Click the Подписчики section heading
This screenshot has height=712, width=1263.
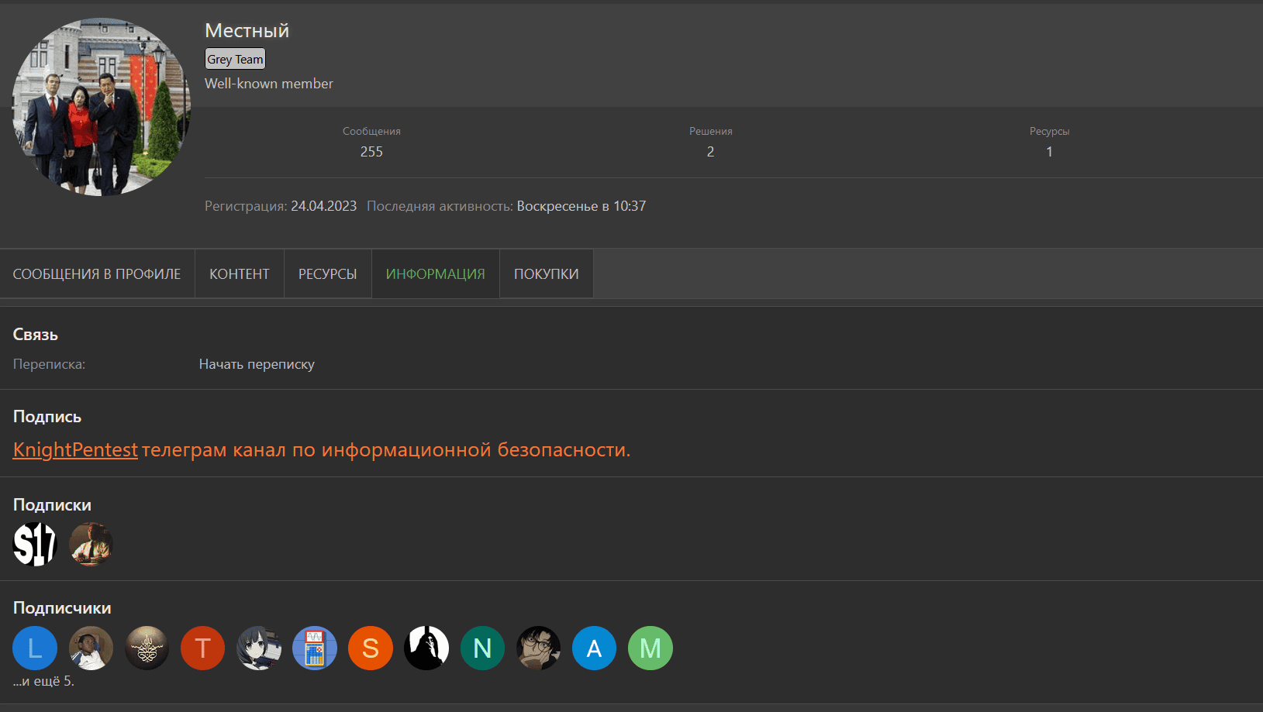tap(62, 608)
